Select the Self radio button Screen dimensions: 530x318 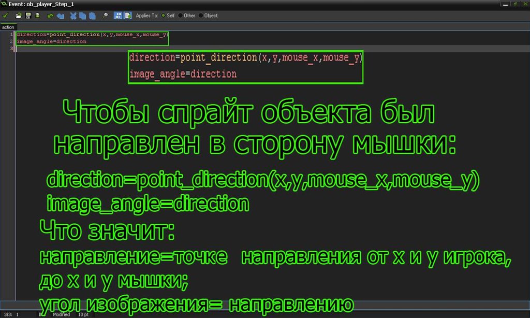164,16
